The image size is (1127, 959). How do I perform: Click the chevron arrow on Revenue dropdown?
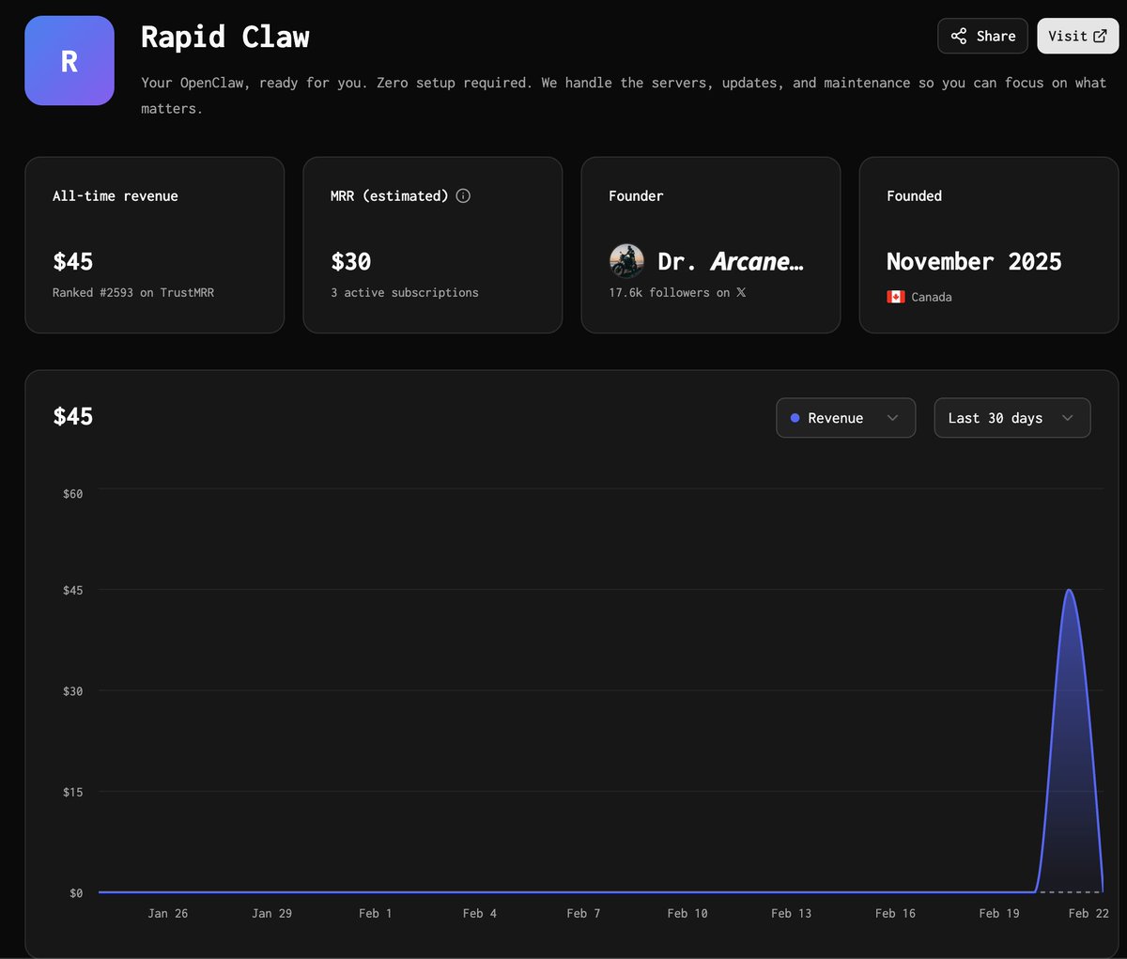coord(892,418)
